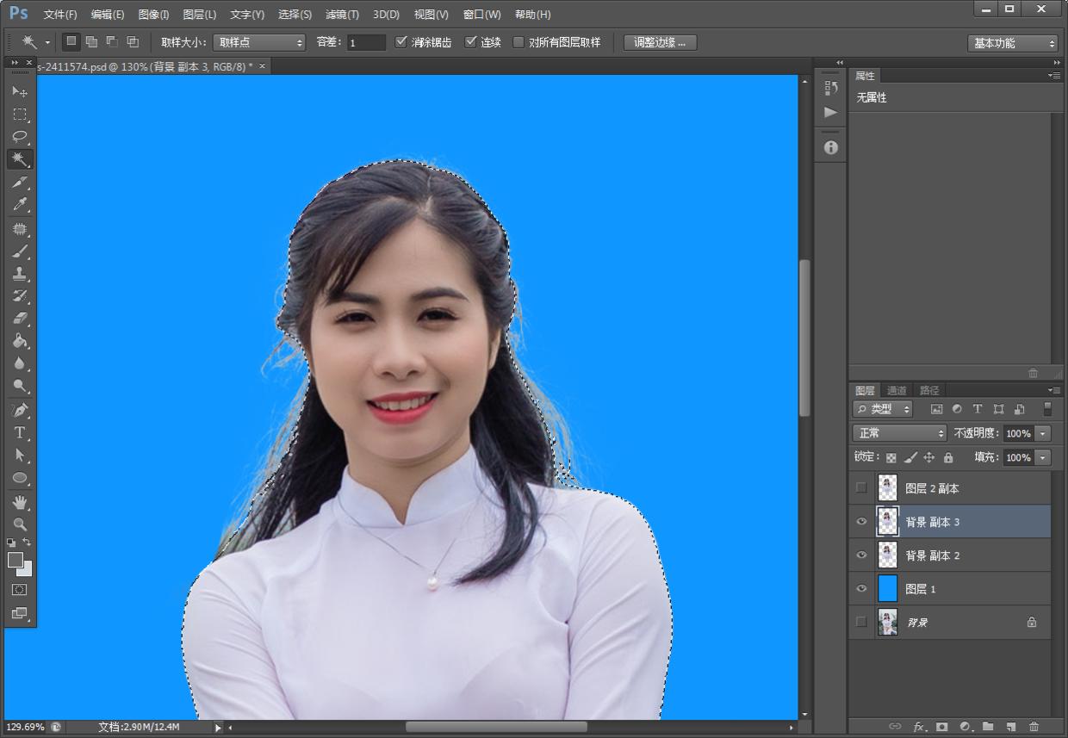Click the 容差 tolerance input field
This screenshot has width=1068, height=738.
coord(366,42)
